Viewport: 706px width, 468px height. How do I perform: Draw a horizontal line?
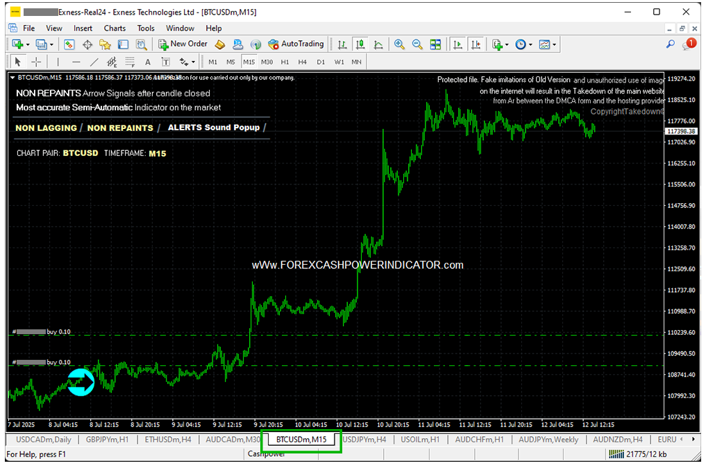click(76, 62)
